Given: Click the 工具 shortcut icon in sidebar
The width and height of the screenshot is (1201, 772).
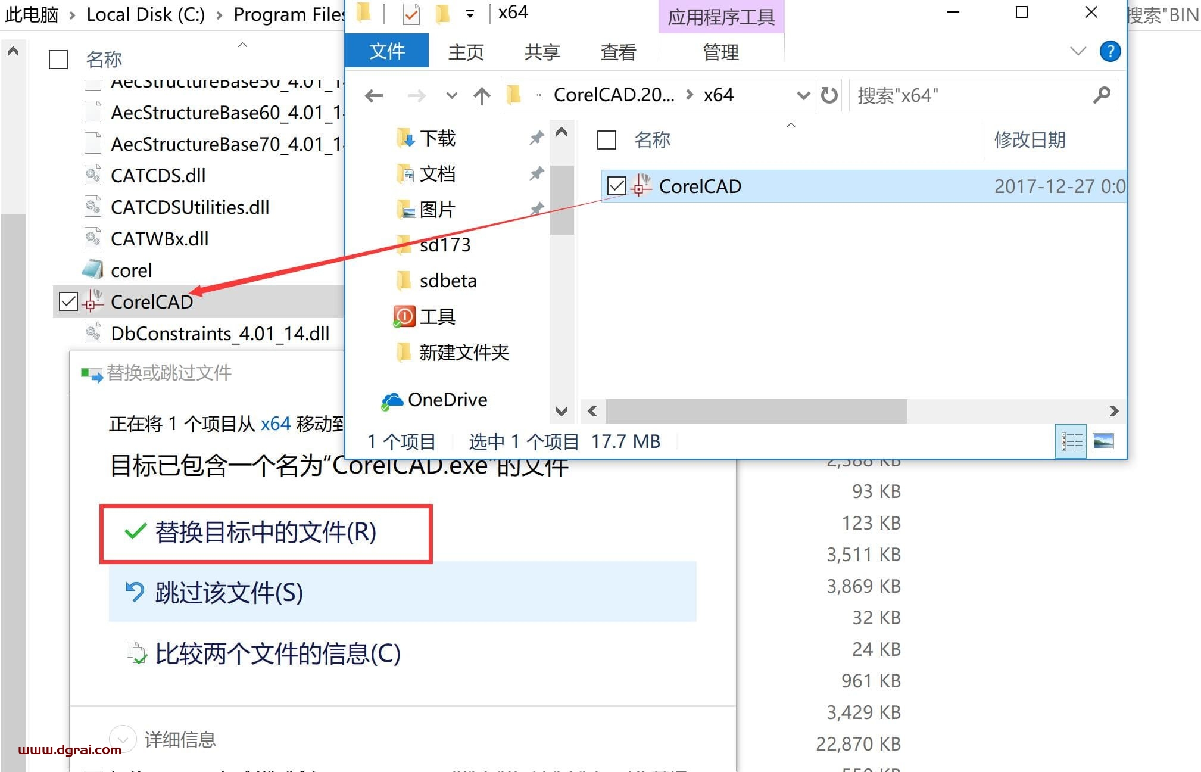Looking at the screenshot, I should point(404,316).
